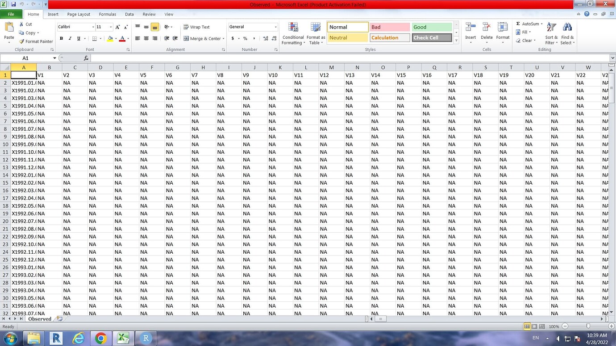The height and width of the screenshot is (346, 616).
Task: Open the Formulas tab
Action: point(108,14)
